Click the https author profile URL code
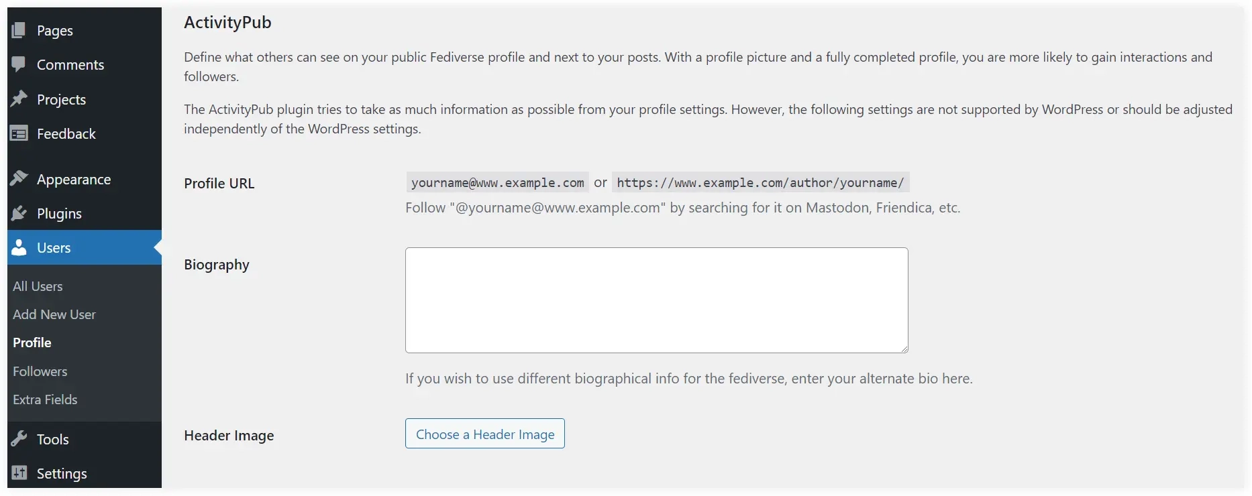The width and height of the screenshot is (1252, 496). [761, 182]
